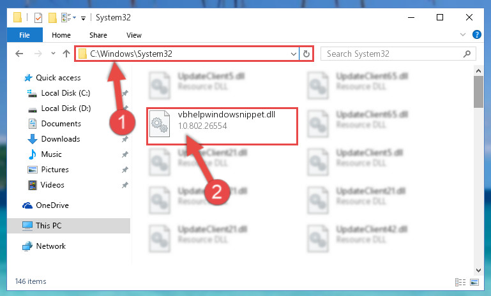The image size is (491, 296).
Task: Select Downloads in navigation pane
Action: coord(61,139)
